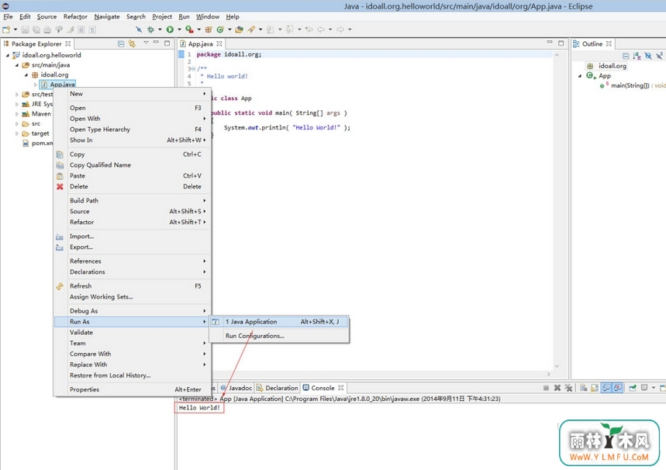
Task: Close the App.java editor tab
Action: pos(219,43)
